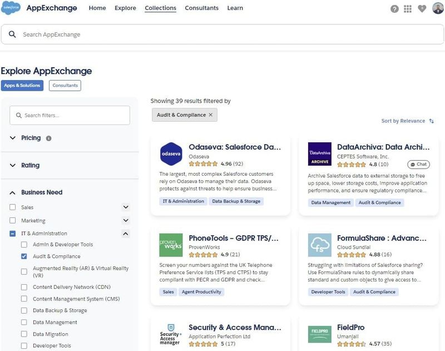Image resolution: width=445 pixels, height=351 pixels.
Task: Check the Sales business need checkbox
Action: point(12,207)
